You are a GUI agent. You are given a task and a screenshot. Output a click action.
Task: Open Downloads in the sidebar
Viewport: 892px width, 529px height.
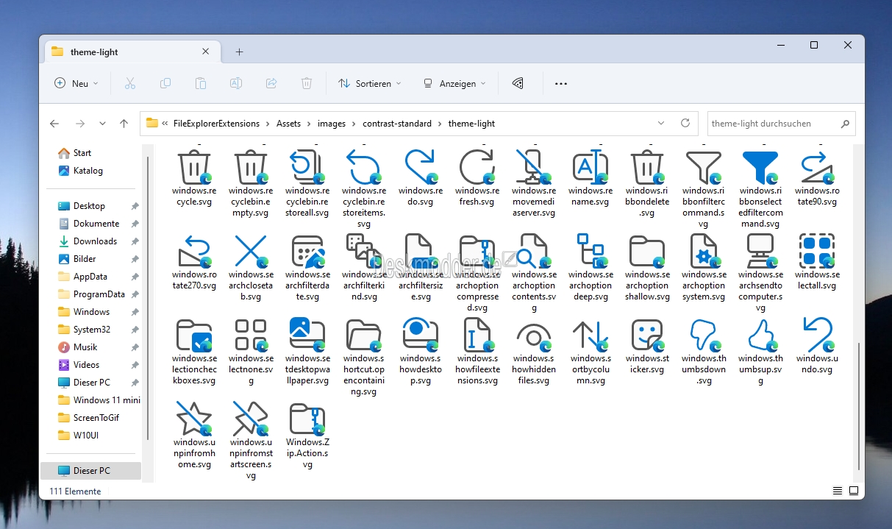tap(95, 241)
